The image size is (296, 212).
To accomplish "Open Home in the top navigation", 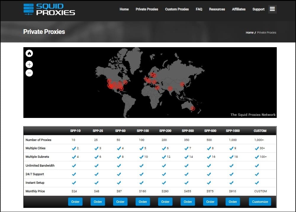I will (124, 9).
